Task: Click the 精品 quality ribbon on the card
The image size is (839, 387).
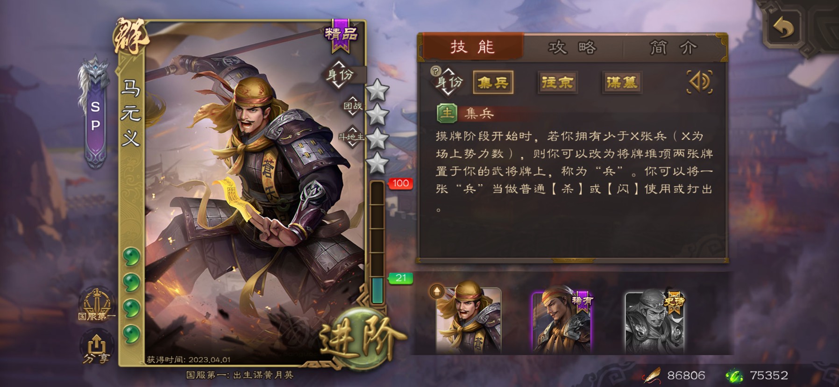Action: click(341, 35)
